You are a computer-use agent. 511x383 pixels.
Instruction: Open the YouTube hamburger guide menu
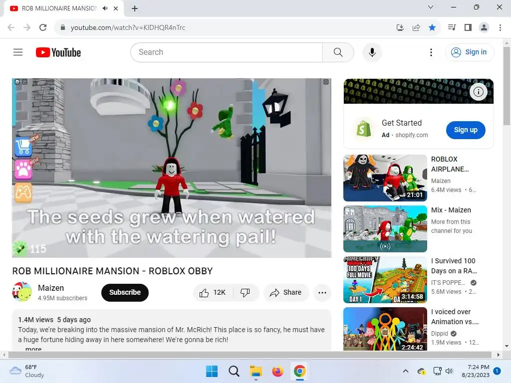click(18, 52)
